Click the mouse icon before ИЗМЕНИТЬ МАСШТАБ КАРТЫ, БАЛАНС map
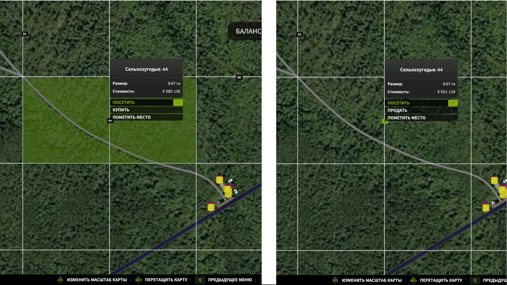 point(60,280)
